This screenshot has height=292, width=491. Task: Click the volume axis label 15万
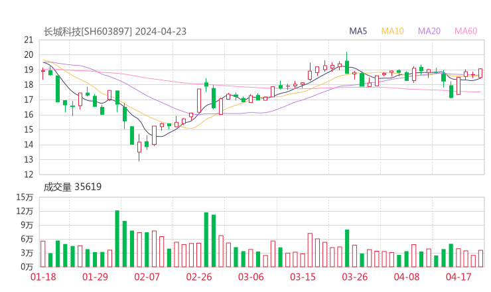[25, 197]
